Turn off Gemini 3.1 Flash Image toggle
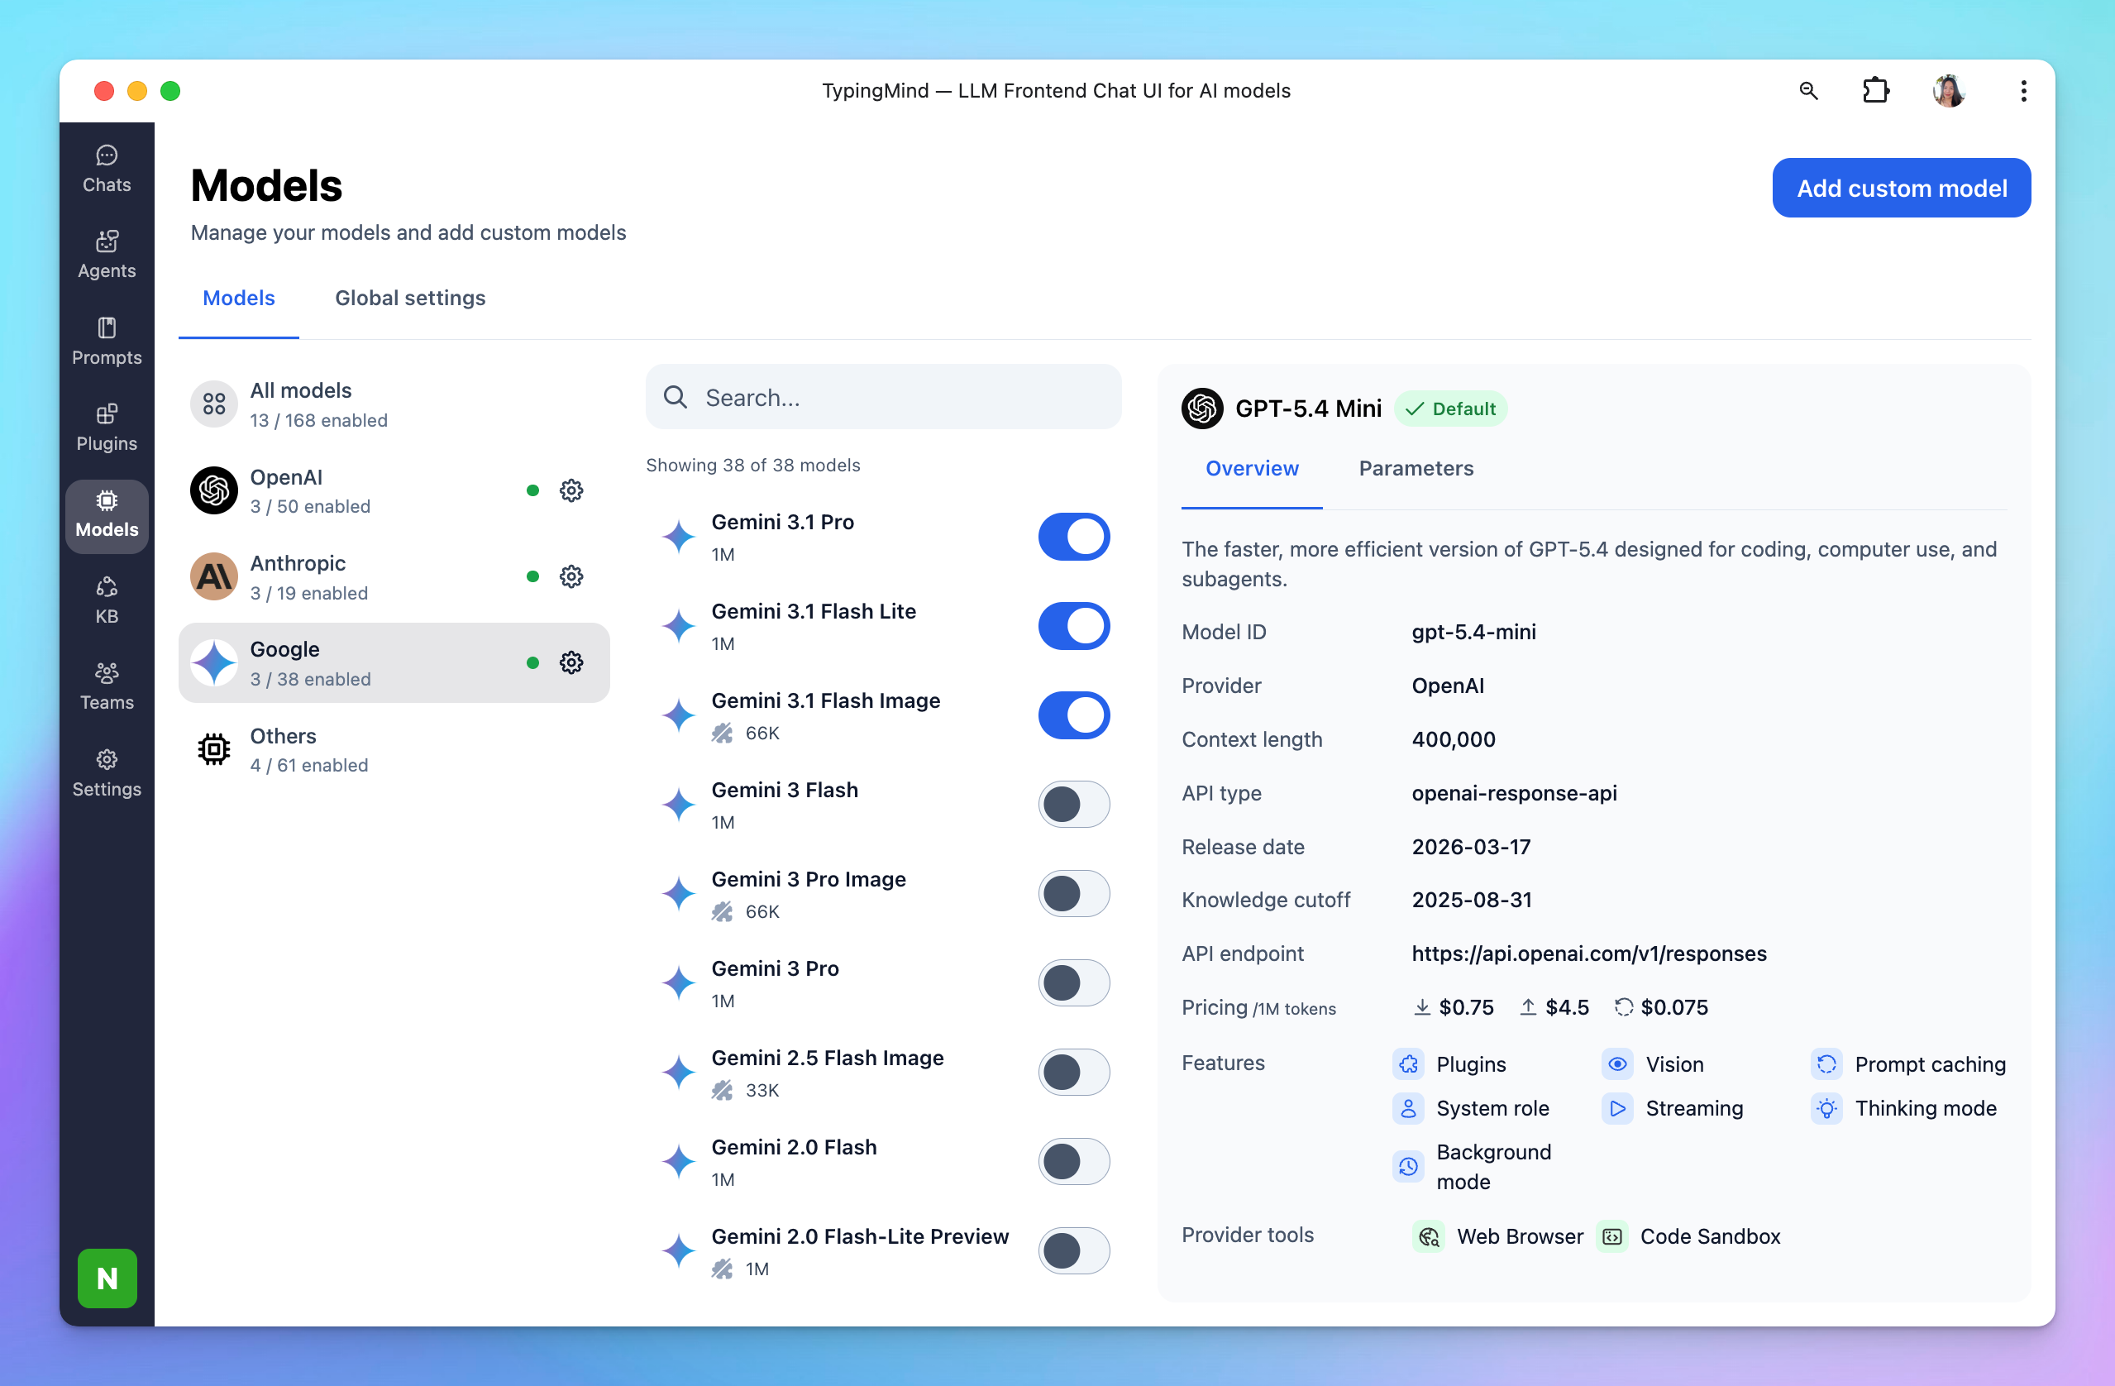The height and width of the screenshot is (1386, 2115). point(1073,715)
